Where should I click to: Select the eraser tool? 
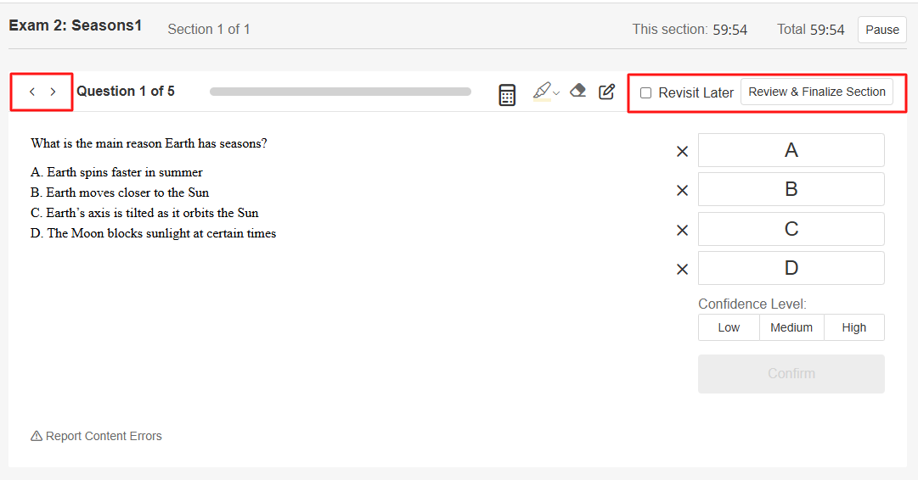578,91
